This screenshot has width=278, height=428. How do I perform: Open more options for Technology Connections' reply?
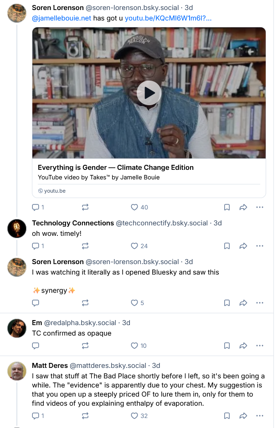tap(260, 246)
